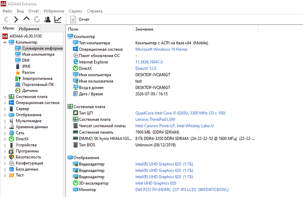Select the 7908 МБ (DDR4 SDRAM) value
This screenshot has height=197, width=303.
pos(157,132)
